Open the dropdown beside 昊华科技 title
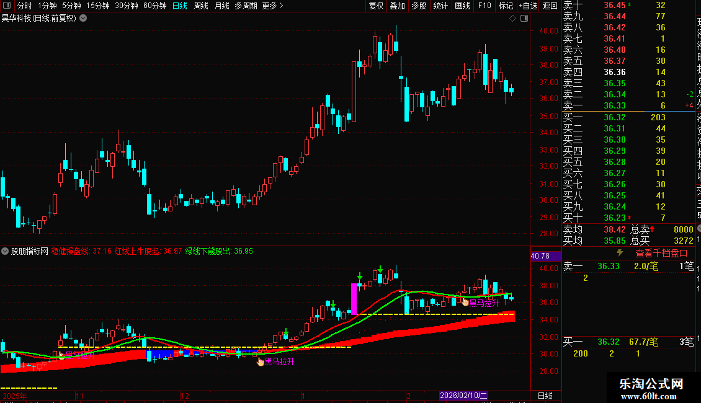Viewport: 701px width, 403px height. (83, 19)
